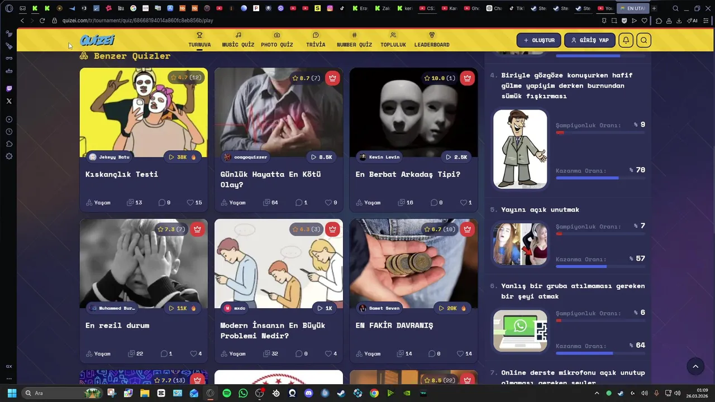The height and width of the screenshot is (402, 715).
Task: Open the site search magnifier icon
Action: pyautogui.click(x=643, y=40)
